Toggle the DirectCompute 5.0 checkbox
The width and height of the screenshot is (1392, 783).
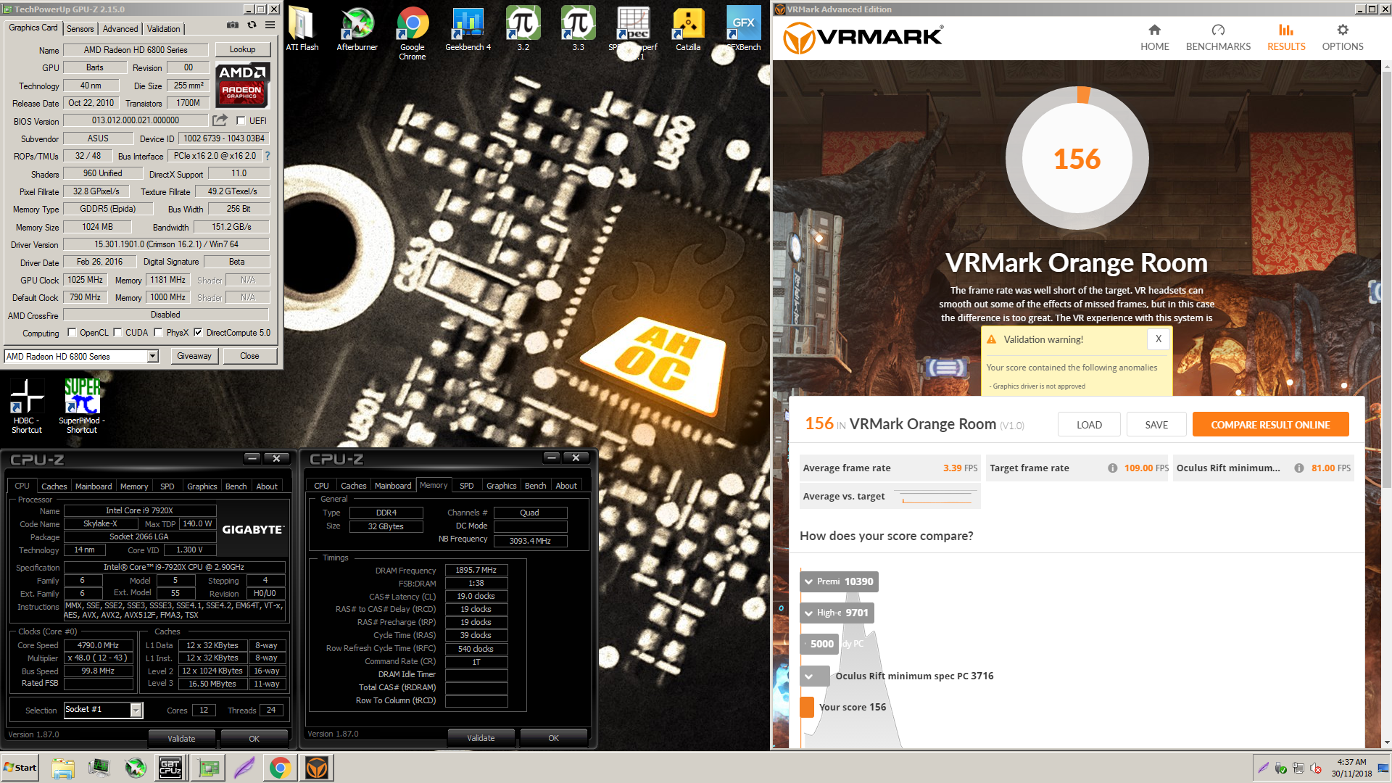pyautogui.click(x=198, y=333)
